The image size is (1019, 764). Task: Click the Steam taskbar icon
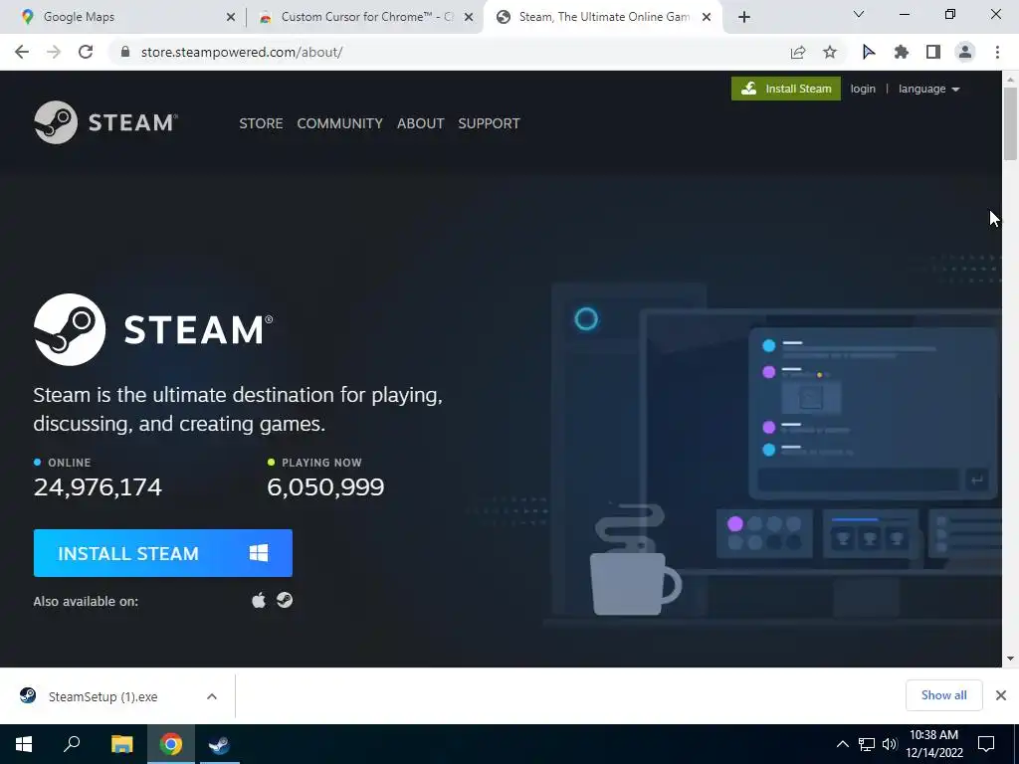tap(220, 744)
